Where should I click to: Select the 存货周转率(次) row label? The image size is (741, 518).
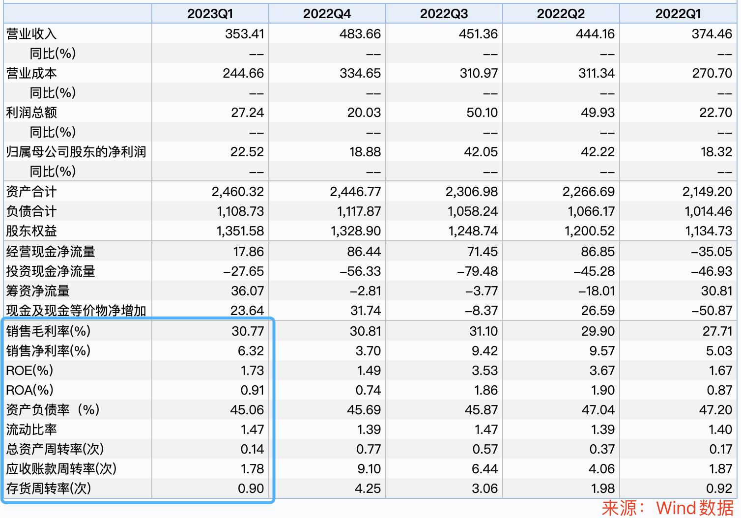tap(49, 489)
